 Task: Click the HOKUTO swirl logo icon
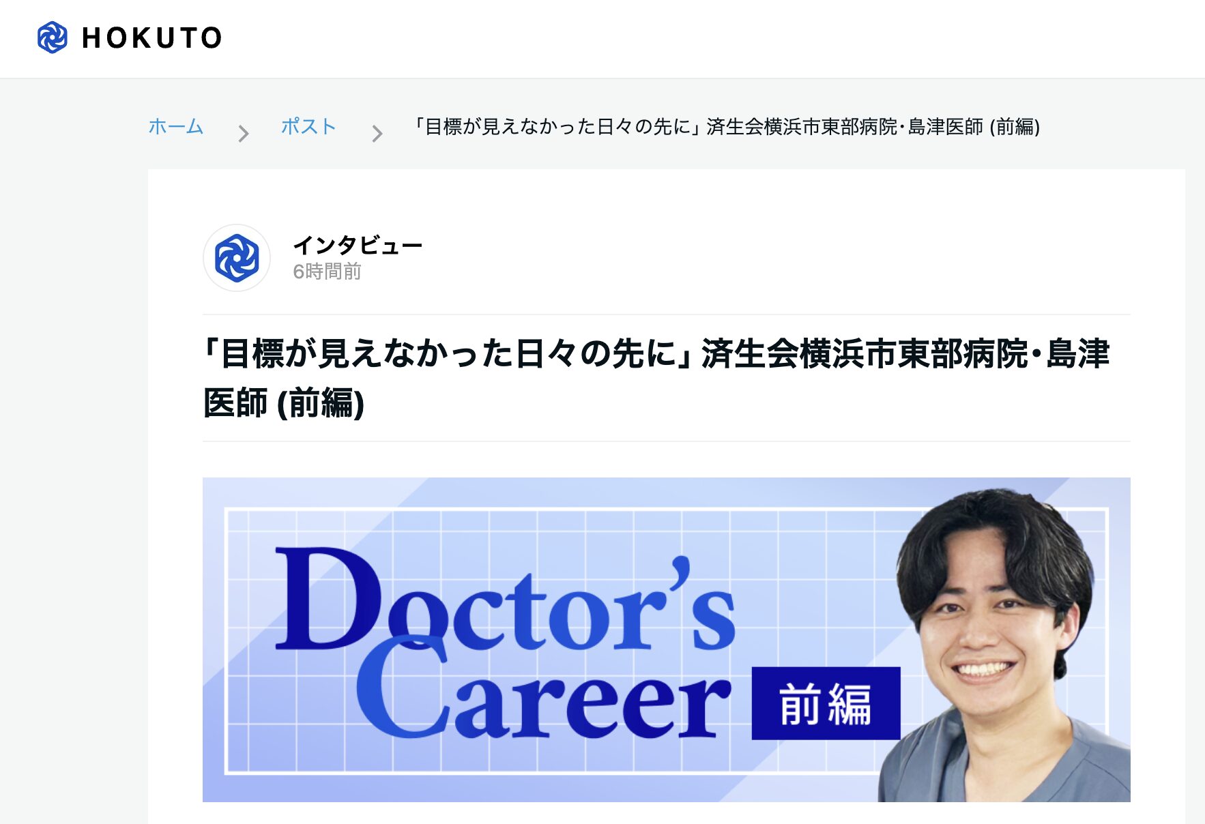pos(52,37)
